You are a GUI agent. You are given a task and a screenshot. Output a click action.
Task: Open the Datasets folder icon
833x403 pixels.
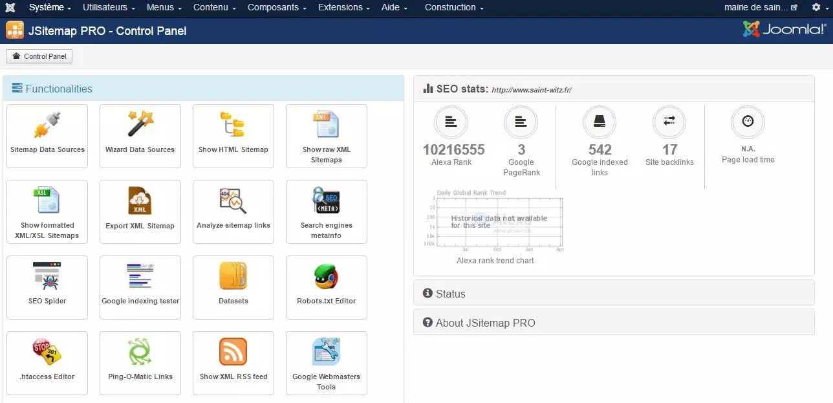[233, 276]
